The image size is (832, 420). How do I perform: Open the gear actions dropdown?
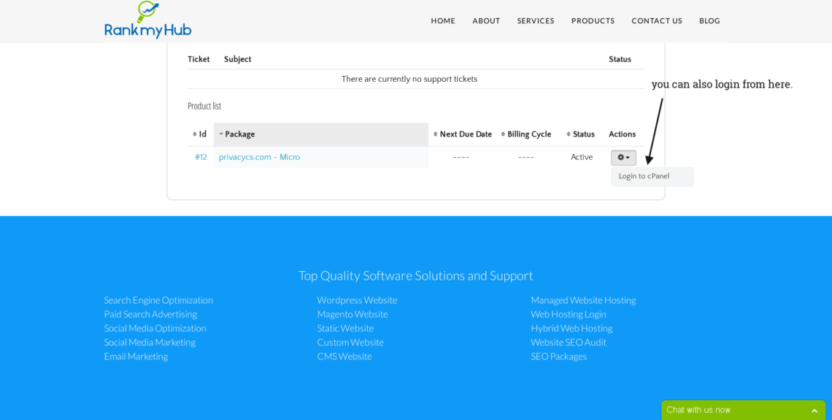point(623,158)
